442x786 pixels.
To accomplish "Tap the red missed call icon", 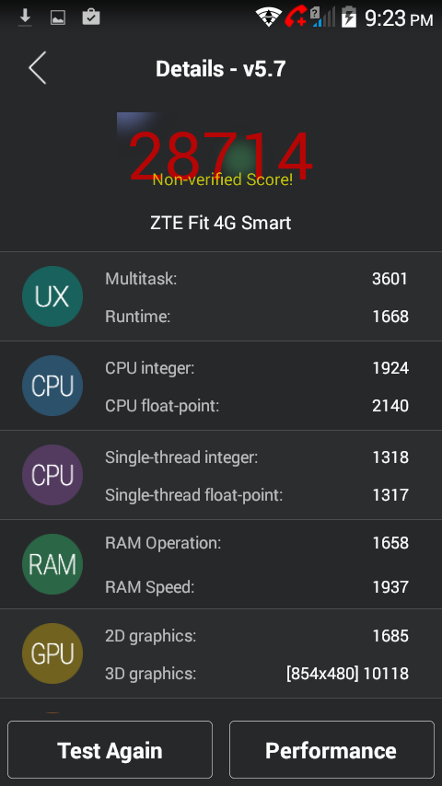I will [296, 17].
